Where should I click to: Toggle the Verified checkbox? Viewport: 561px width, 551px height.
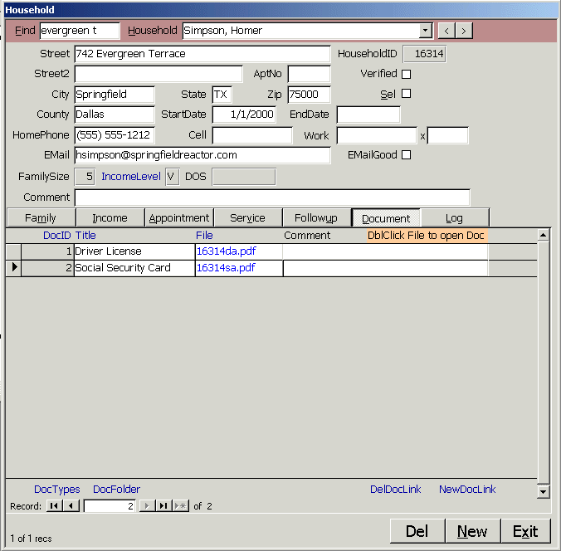[x=406, y=74]
